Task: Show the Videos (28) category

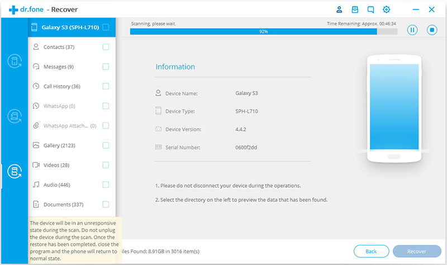Action: point(56,165)
